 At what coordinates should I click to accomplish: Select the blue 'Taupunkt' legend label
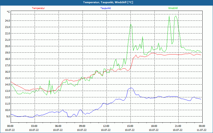[x=106, y=8]
